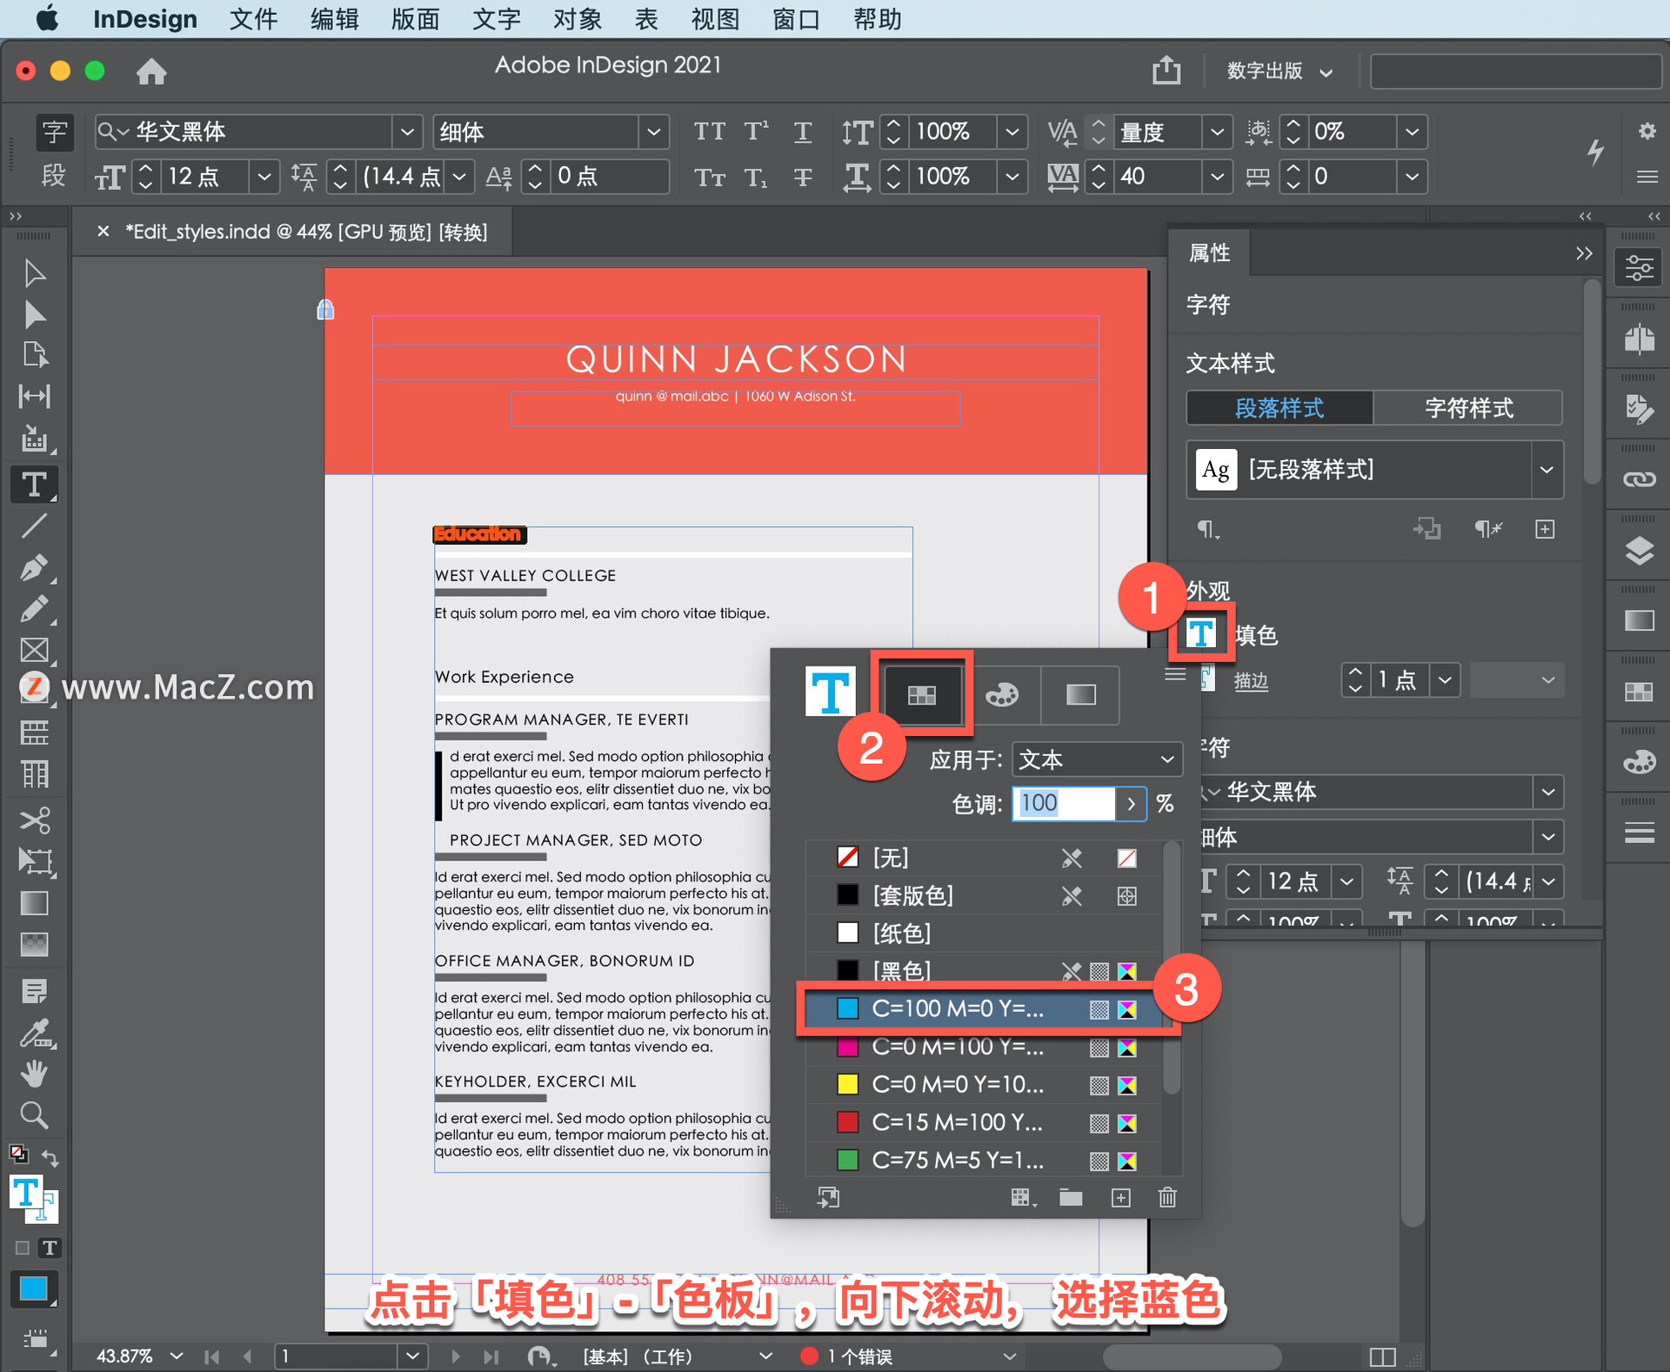Select the Zoom tool
This screenshot has height=1372, width=1670.
(x=34, y=1115)
